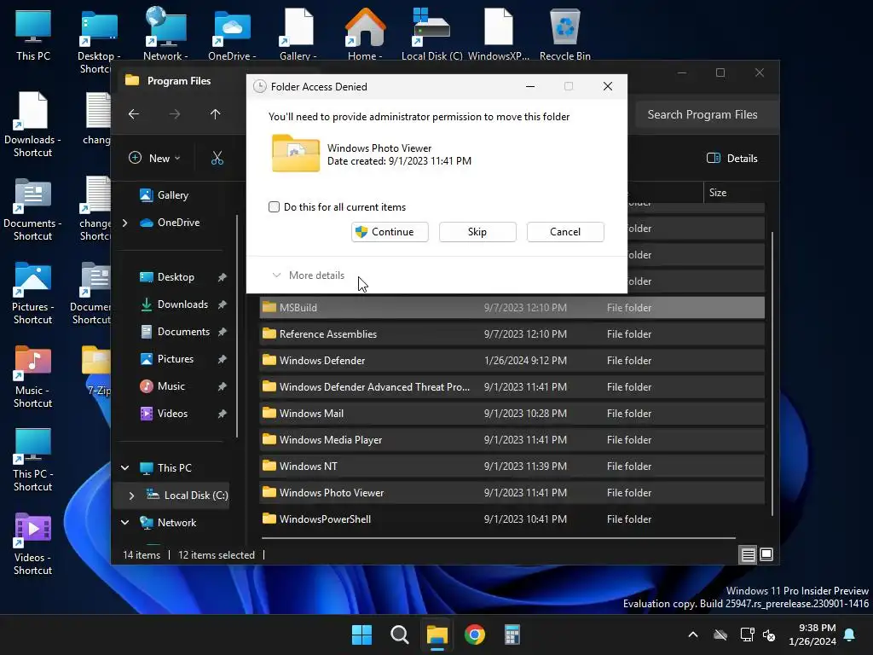Open the Windows Start menu

click(361, 635)
